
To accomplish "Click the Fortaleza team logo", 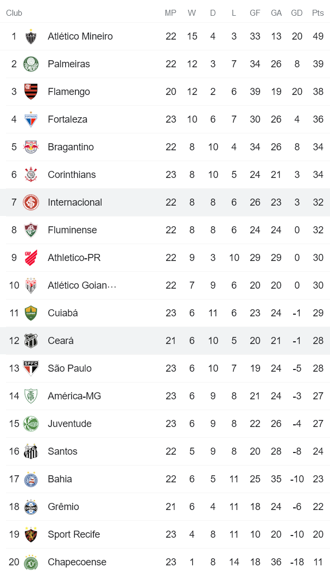I will (31, 120).
